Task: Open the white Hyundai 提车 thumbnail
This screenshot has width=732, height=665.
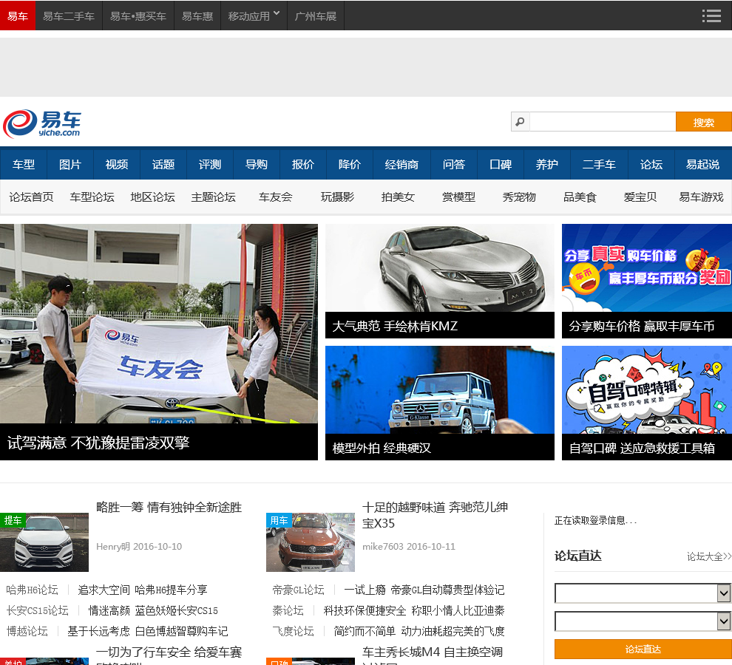Action: (44, 542)
